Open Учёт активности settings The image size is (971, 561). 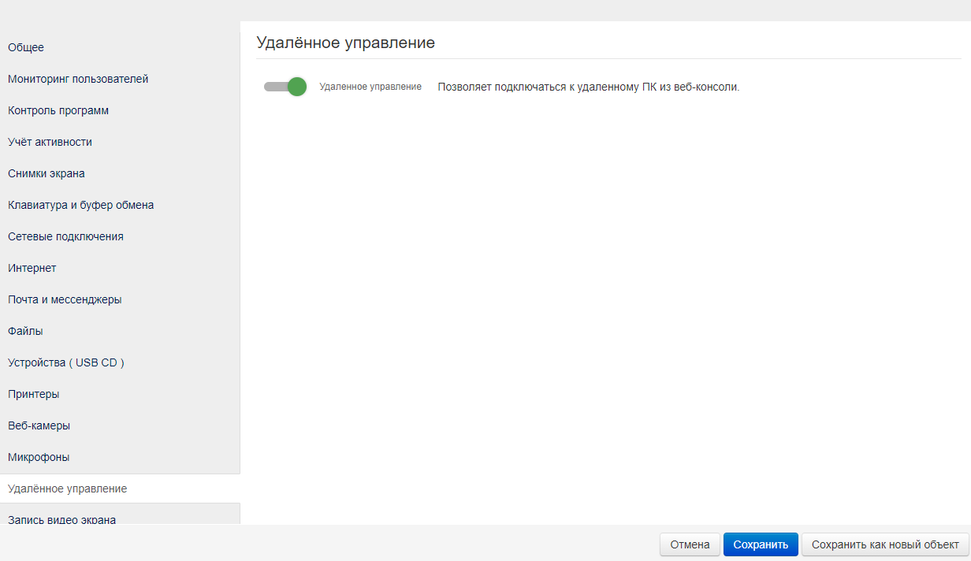pyautogui.click(x=50, y=142)
